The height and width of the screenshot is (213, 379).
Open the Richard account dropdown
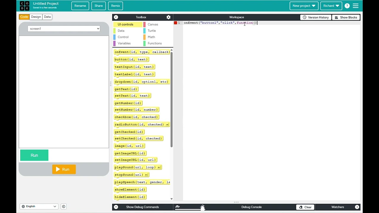[x=331, y=6]
